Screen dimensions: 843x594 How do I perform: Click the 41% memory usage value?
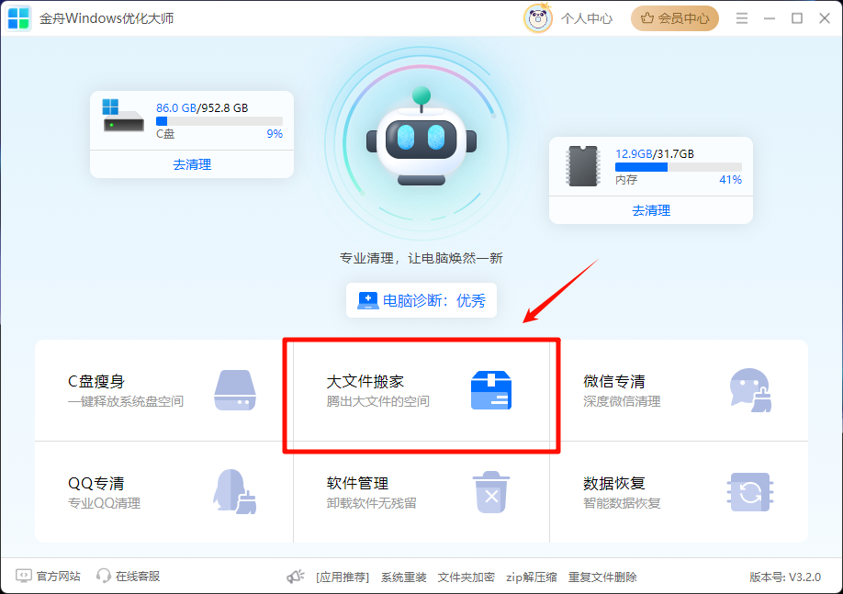coord(731,180)
